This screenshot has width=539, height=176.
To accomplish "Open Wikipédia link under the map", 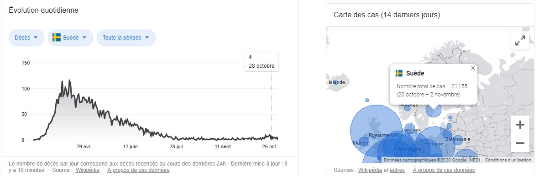I will pos(370,170).
